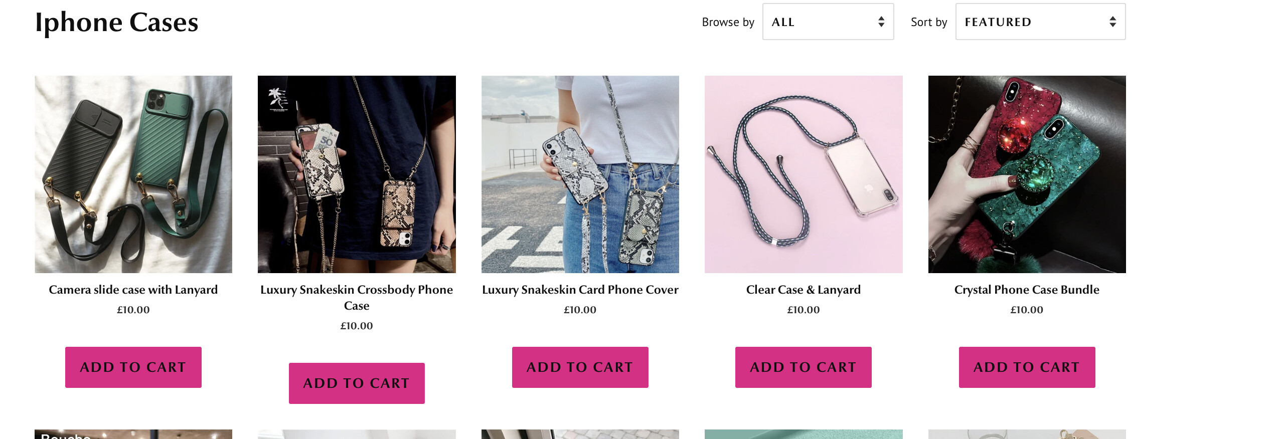Image resolution: width=1278 pixels, height=439 pixels.
Task: Open the Snakeskin Crossbody Phone Case image
Action: 356,174
